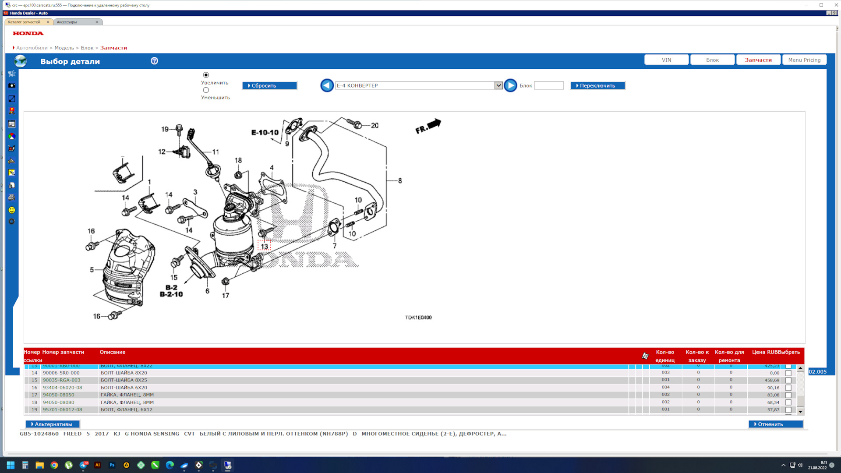Select the Увеличить radio button

(206, 75)
